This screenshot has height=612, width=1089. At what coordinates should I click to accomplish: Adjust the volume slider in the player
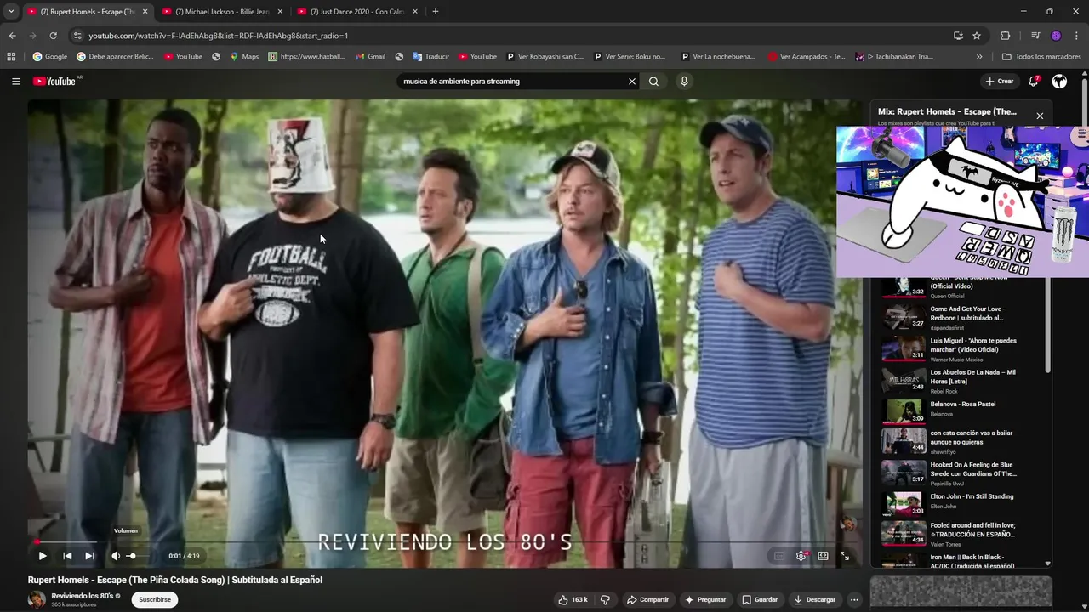click(136, 556)
